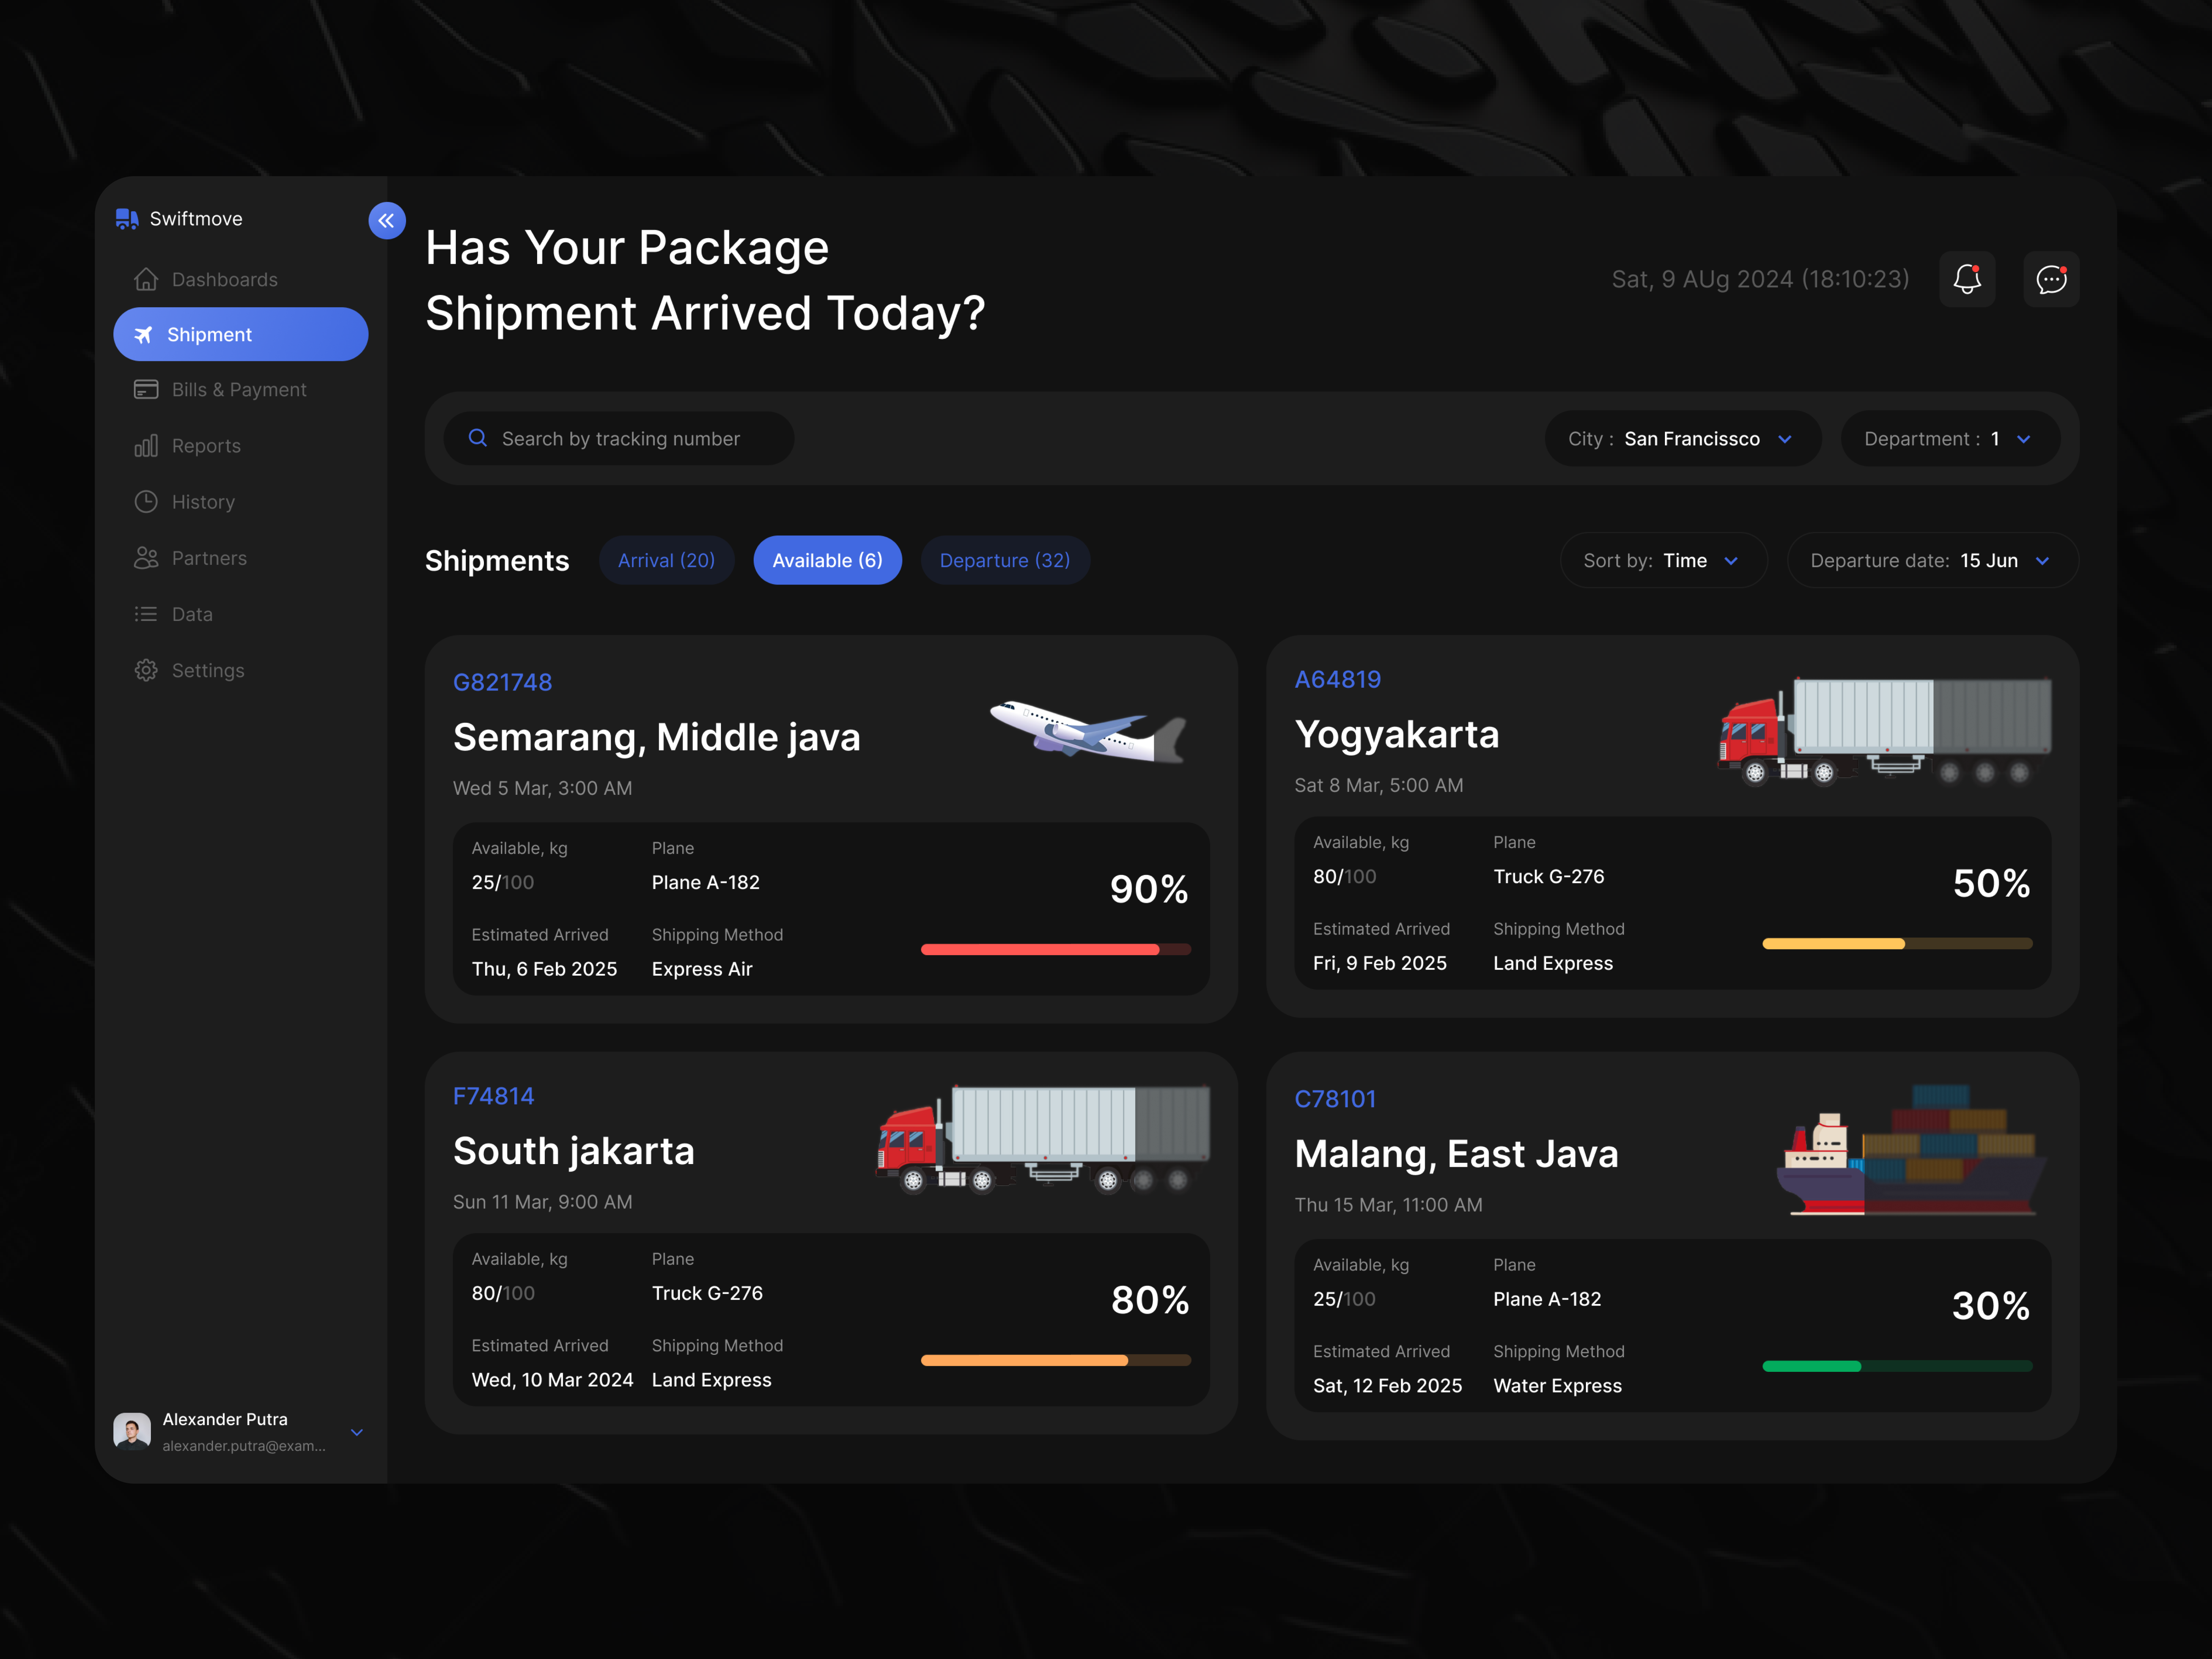Open the City San Francissco dropdown
The image size is (2212, 1659).
point(1681,438)
